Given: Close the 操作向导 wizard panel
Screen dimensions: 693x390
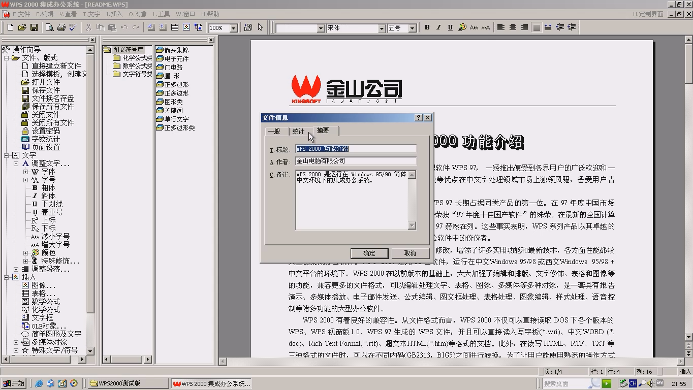Looking at the screenshot, I should click(92, 40).
